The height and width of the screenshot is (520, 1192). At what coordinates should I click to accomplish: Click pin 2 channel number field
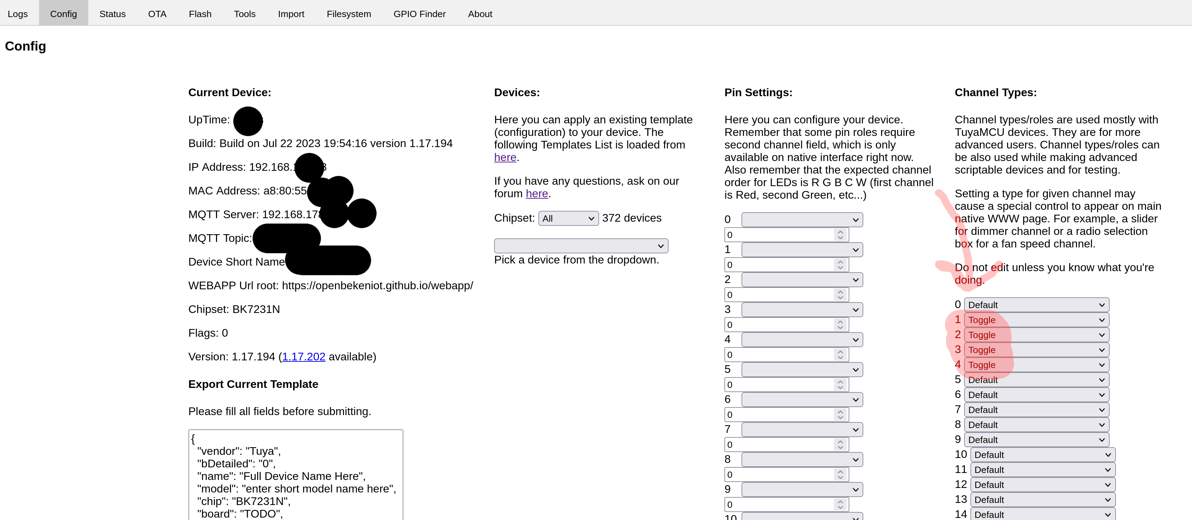click(786, 295)
